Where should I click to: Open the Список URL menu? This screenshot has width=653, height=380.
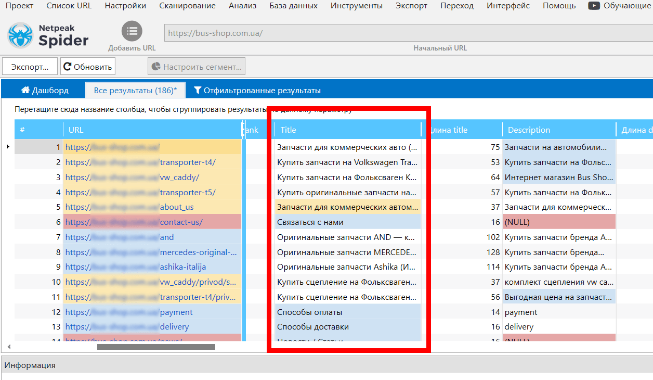pos(69,6)
